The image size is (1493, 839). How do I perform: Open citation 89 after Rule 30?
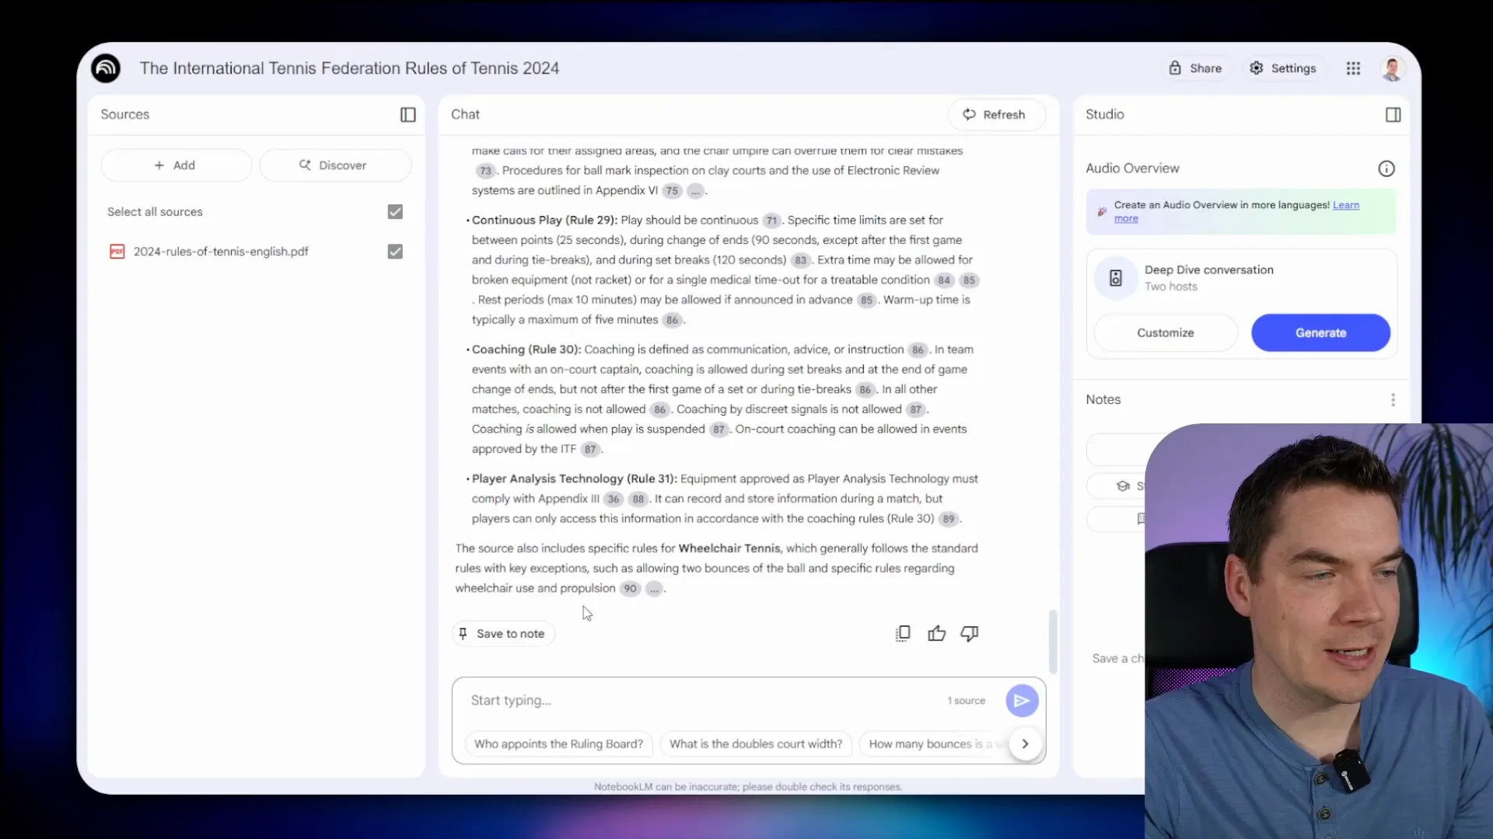[949, 519]
